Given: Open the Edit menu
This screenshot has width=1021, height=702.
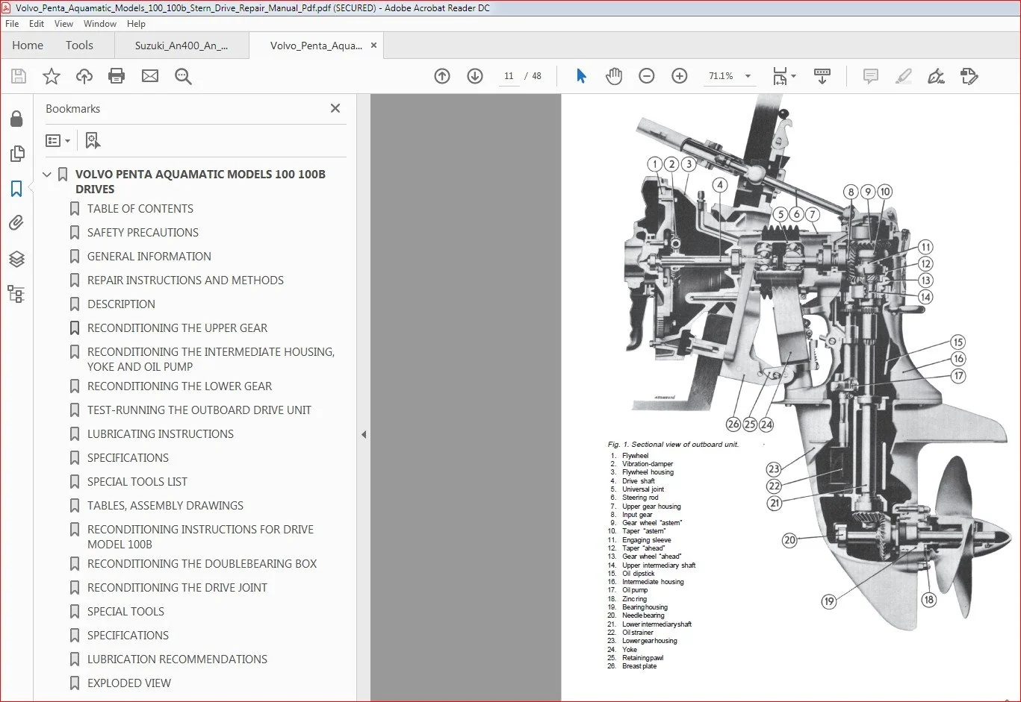Looking at the screenshot, I should [x=37, y=24].
